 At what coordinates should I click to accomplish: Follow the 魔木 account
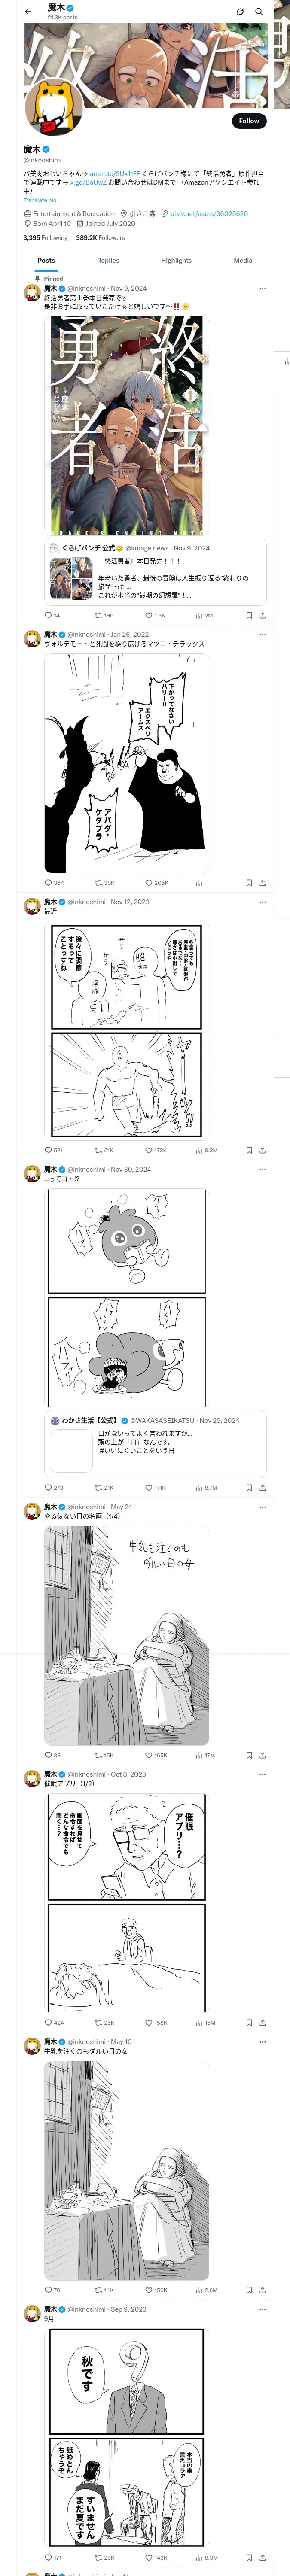click(248, 120)
